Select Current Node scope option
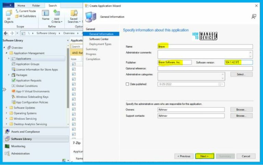The width and height of the screenshot is (263, 165). pyautogui.click(x=26, y=11)
